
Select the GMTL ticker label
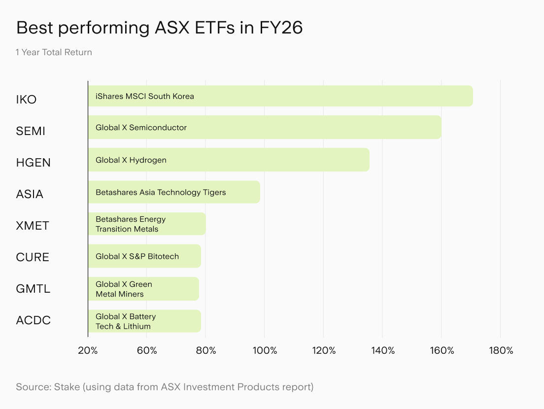pos(34,289)
